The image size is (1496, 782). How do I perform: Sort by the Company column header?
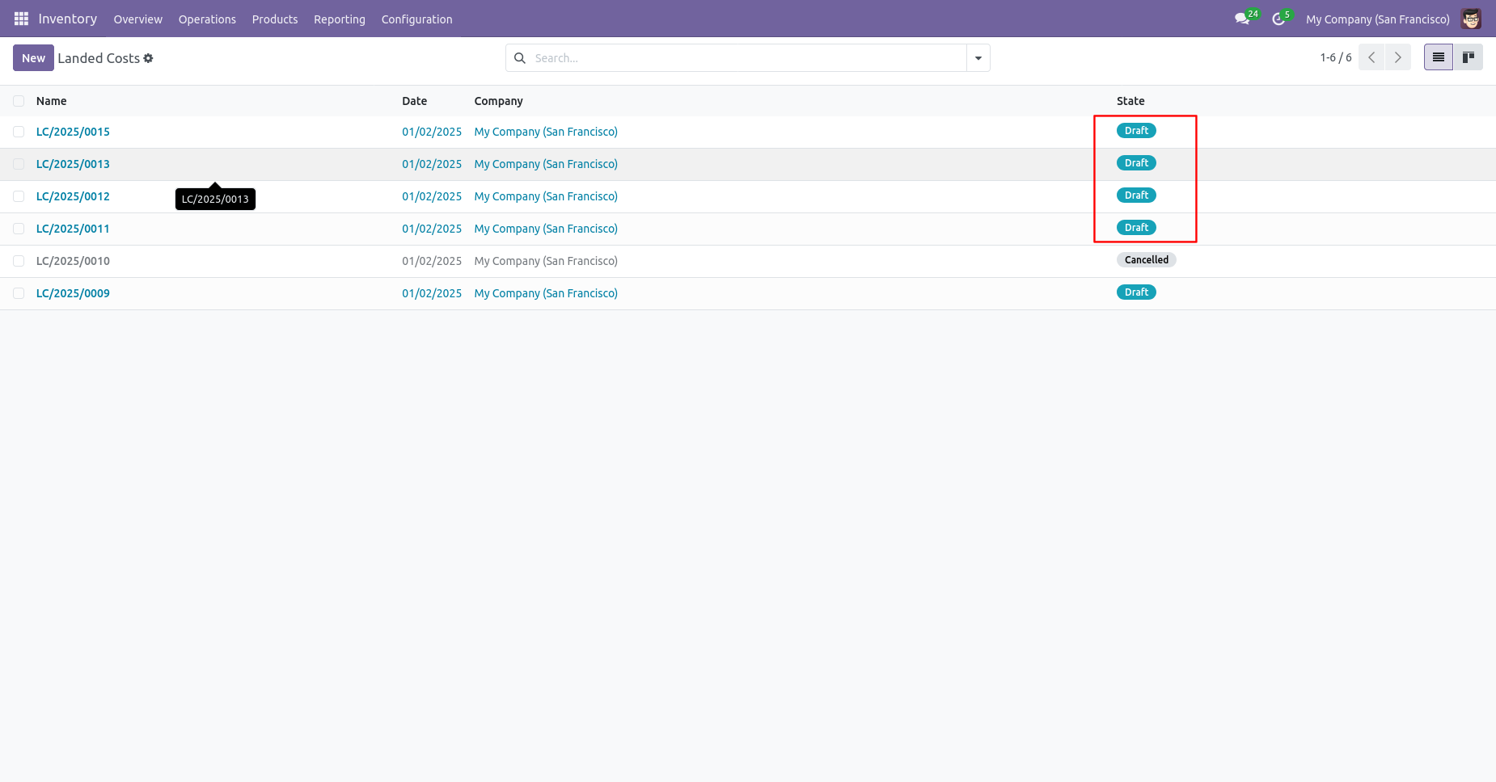pyautogui.click(x=499, y=101)
